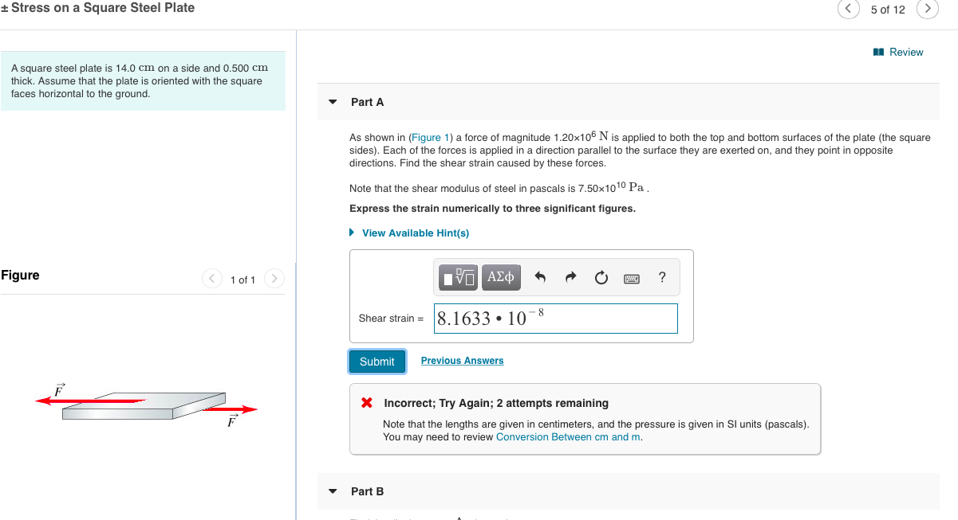Open the math templates button
Screen dimensions: 958x520
459,277
